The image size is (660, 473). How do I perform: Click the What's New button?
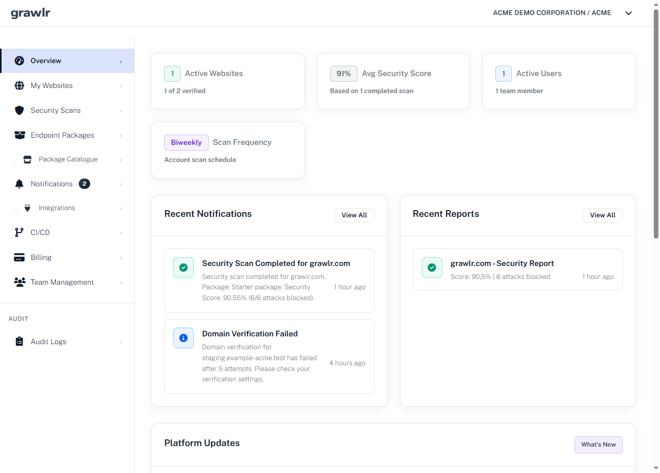[x=598, y=445]
